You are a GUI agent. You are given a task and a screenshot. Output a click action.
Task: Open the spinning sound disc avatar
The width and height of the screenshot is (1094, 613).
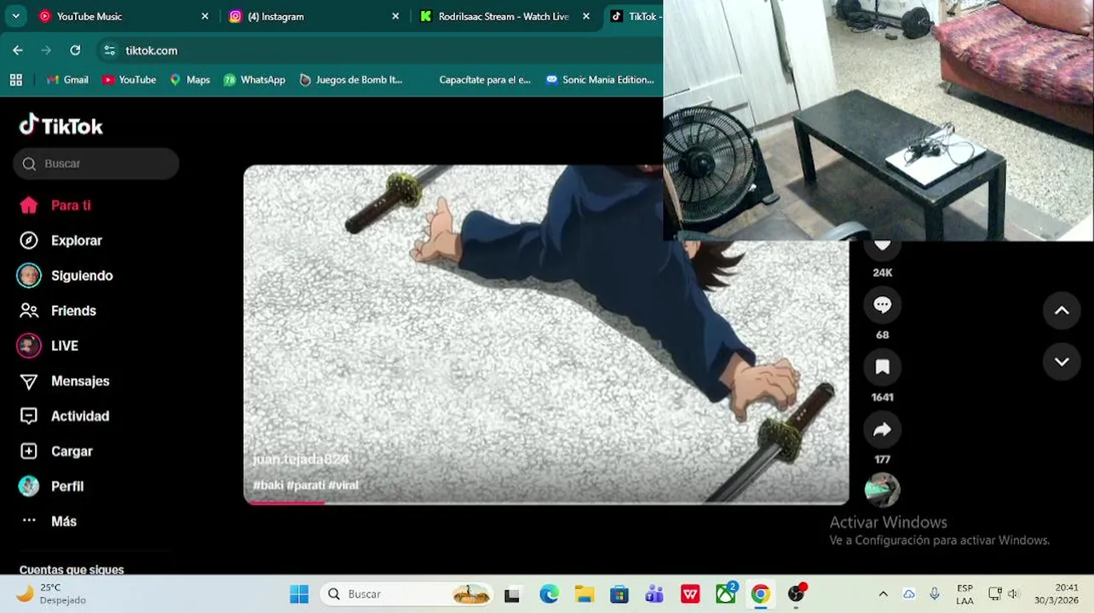tap(882, 490)
